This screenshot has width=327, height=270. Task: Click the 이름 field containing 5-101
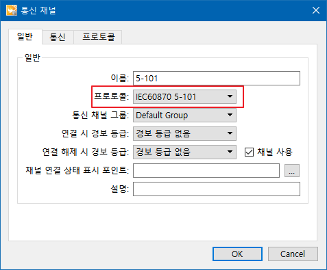217,79
